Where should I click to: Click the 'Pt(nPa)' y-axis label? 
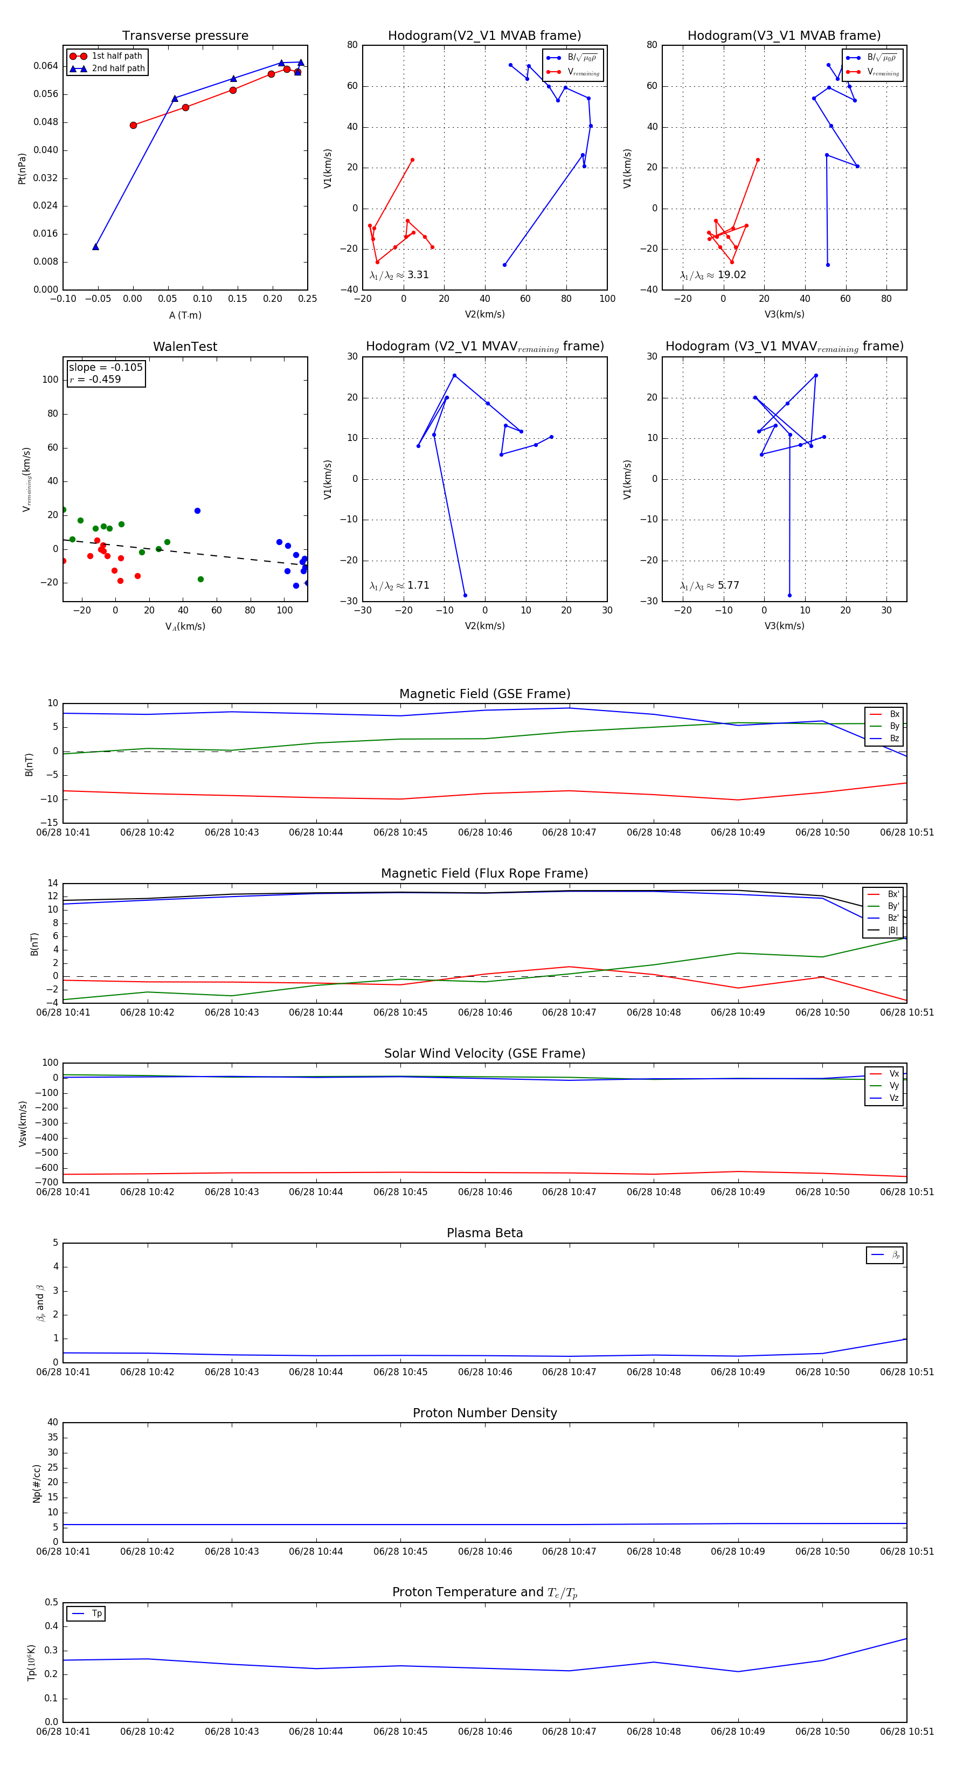click(22, 169)
